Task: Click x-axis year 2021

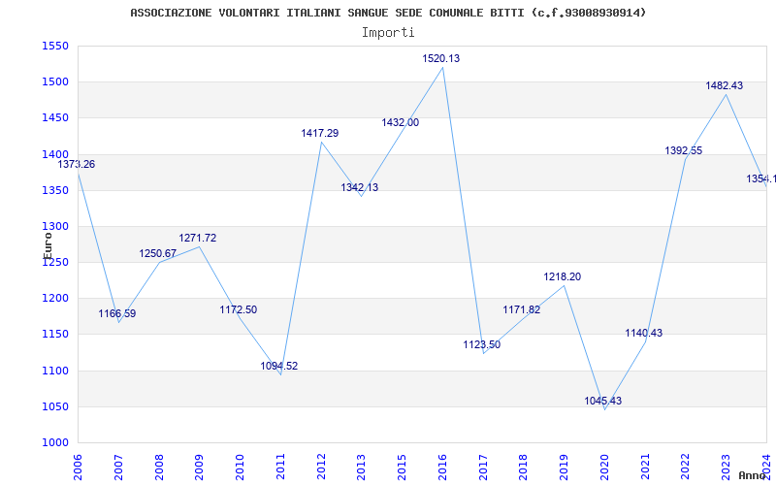Action: (x=645, y=468)
